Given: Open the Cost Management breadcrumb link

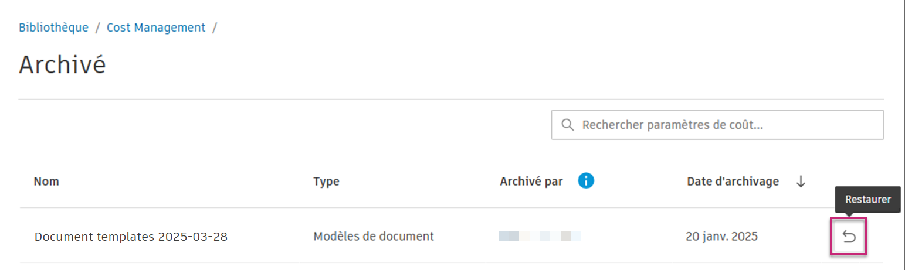Looking at the screenshot, I should [156, 28].
